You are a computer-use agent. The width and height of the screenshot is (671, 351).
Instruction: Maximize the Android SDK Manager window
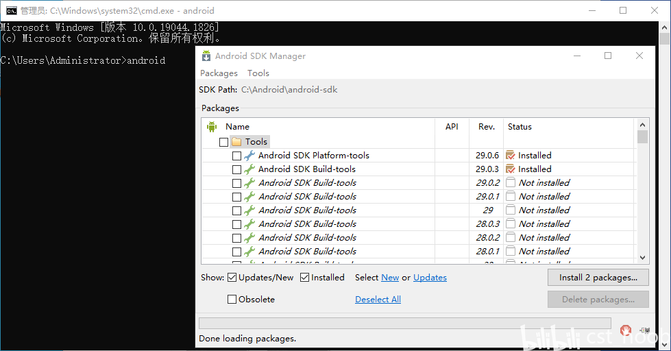pyautogui.click(x=608, y=56)
